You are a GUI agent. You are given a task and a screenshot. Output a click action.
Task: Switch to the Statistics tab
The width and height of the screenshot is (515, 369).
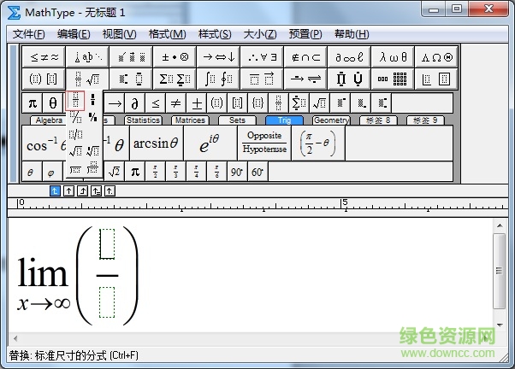143,120
